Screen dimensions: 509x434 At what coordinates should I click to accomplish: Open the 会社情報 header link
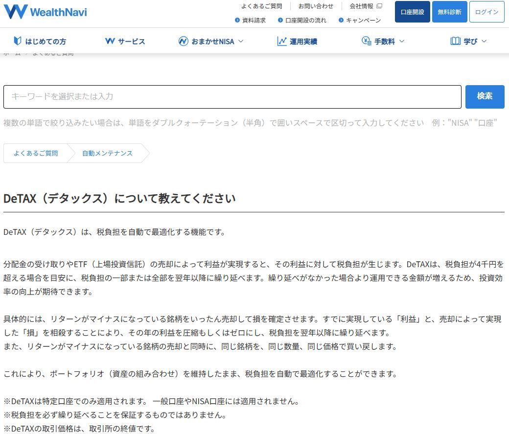[x=366, y=6]
